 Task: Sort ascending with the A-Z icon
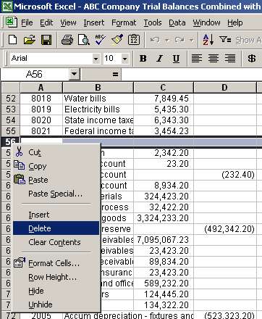[208, 40]
